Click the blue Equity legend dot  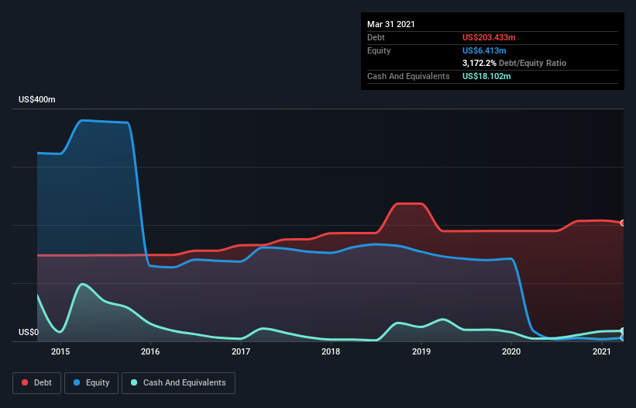tap(77, 382)
